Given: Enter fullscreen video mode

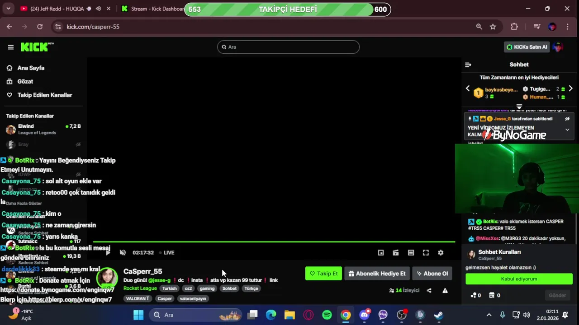Looking at the screenshot, I should 426,253.
